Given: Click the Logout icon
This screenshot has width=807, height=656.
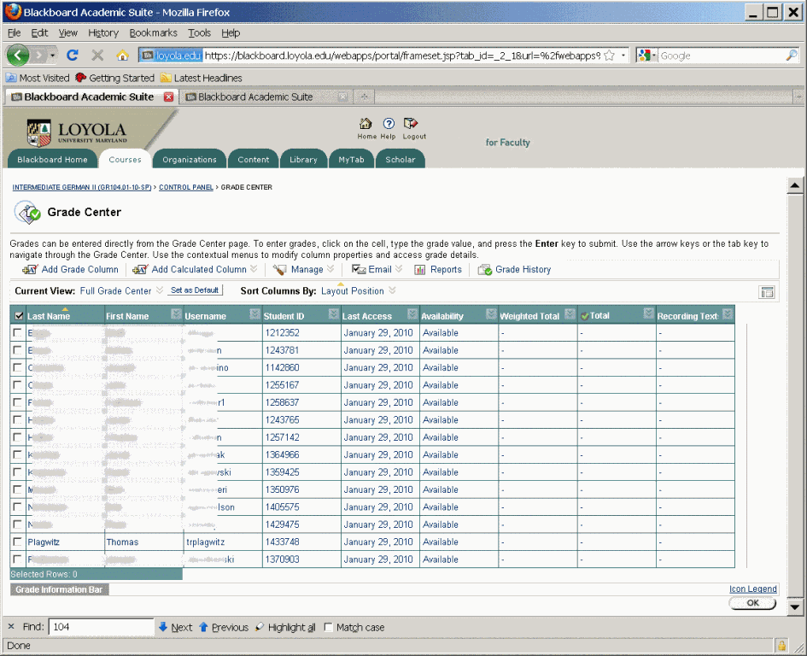Looking at the screenshot, I should point(411,124).
